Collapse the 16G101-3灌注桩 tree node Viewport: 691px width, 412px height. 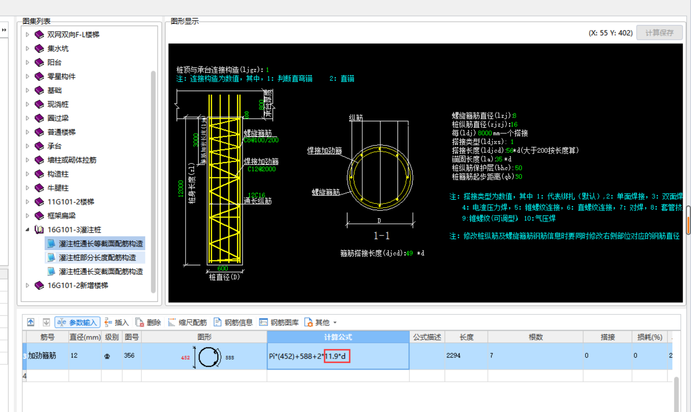[27, 229]
